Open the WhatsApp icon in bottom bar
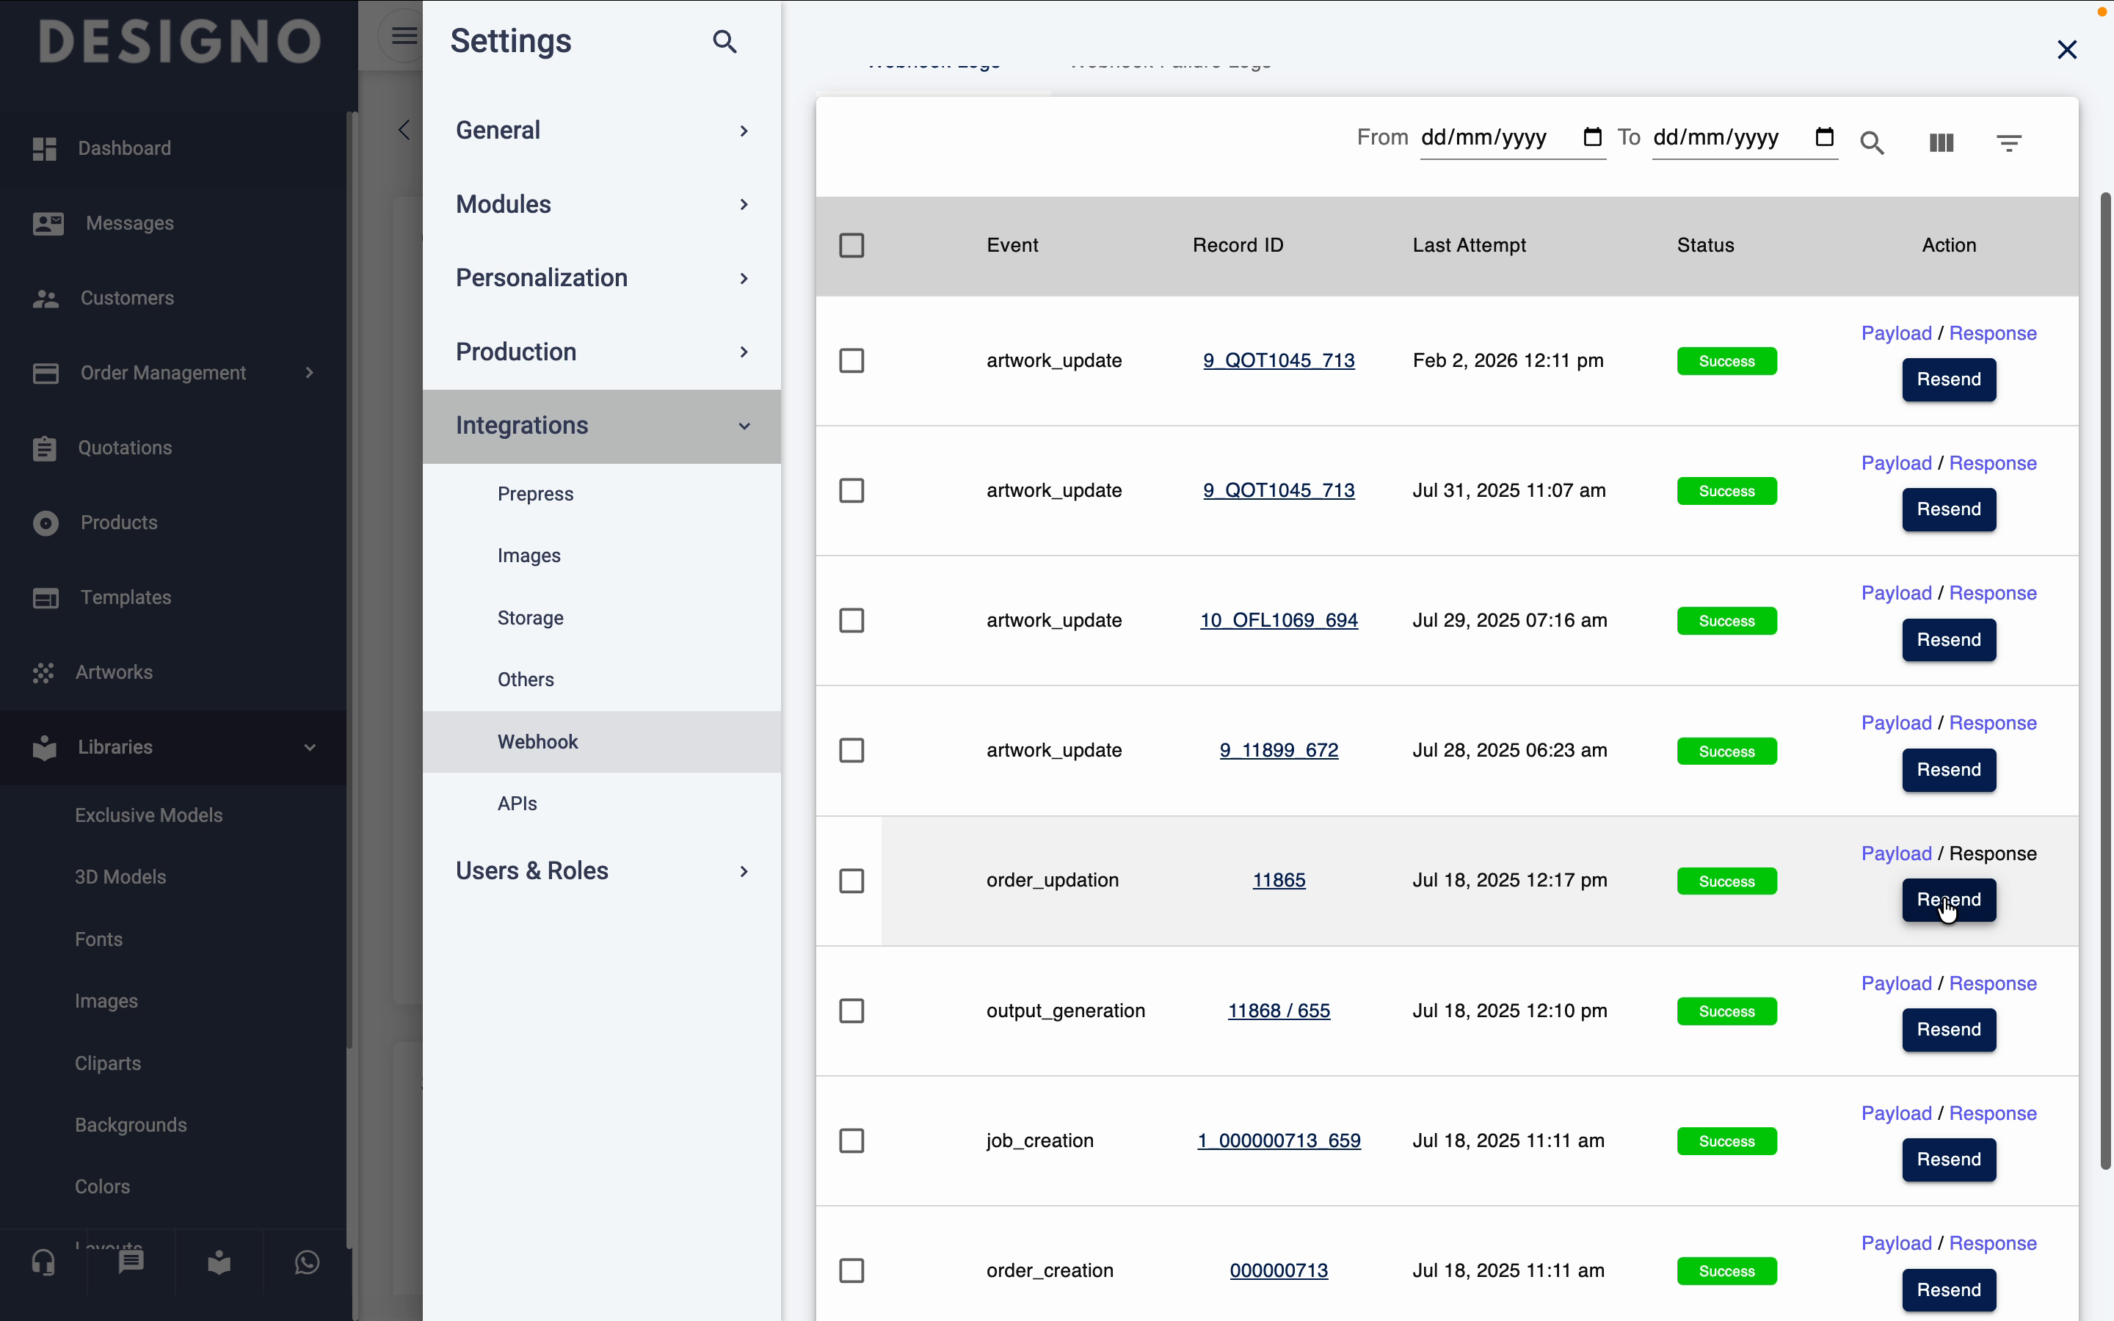 click(307, 1262)
